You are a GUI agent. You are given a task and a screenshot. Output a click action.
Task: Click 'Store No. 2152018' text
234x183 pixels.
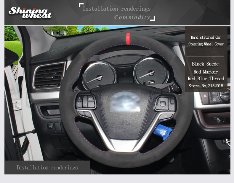click(206, 86)
